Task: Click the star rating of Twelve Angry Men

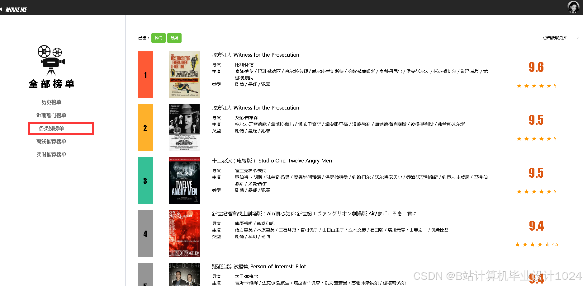Action: 536,192
